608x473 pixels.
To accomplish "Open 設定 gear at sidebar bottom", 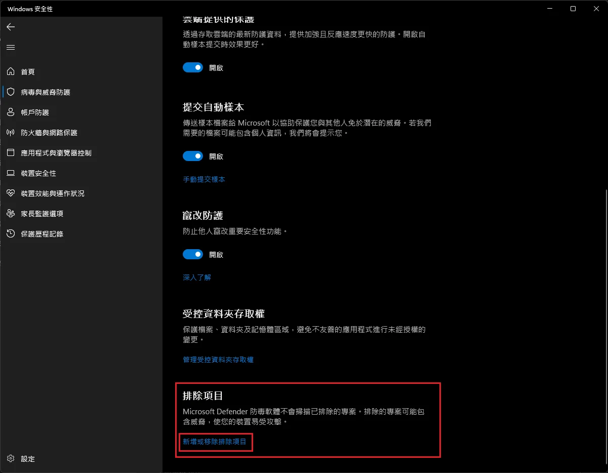I will click(x=11, y=459).
